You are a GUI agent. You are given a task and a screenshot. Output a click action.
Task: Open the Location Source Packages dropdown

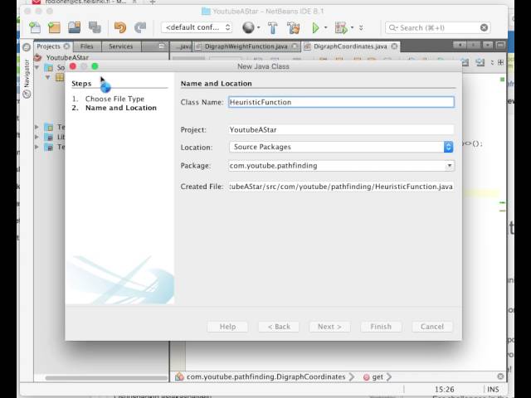pyautogui.click(x=448, y=147)
